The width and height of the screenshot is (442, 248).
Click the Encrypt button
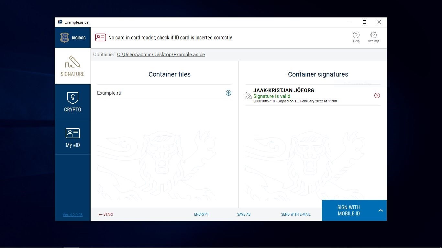click(201, 214)
